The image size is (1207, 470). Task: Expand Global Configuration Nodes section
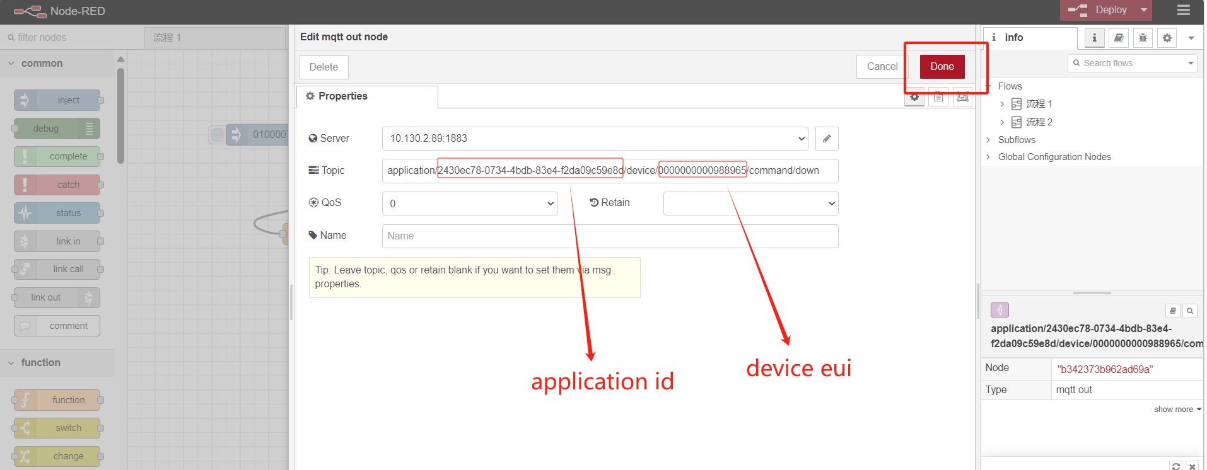point(988,157)
